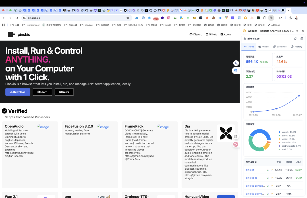Expand the to do project bookmark folder
The width and height of the screenshot is (307, 198).
pos(31,25)
